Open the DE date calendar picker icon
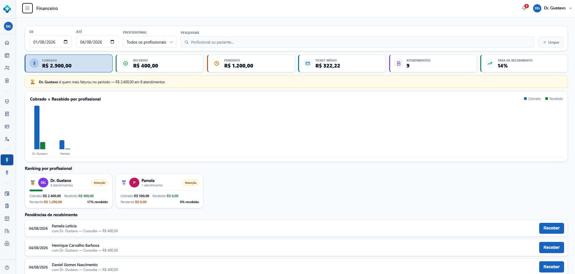Viewport: 575px width, 274px height. [66, 42]
